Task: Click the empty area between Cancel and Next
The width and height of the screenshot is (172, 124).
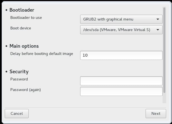Action: (x=86, y=113)
